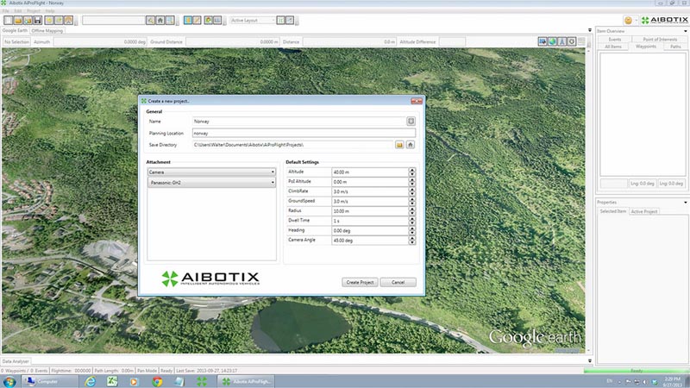The width and height of the screenshot is (690, 388).
Task: Open the All Items tab
Action: tap(613, 47)
